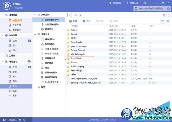Screen dimensions: 172x122
Task: Collapse PP助手1 device section
Action: coord(2,62)
